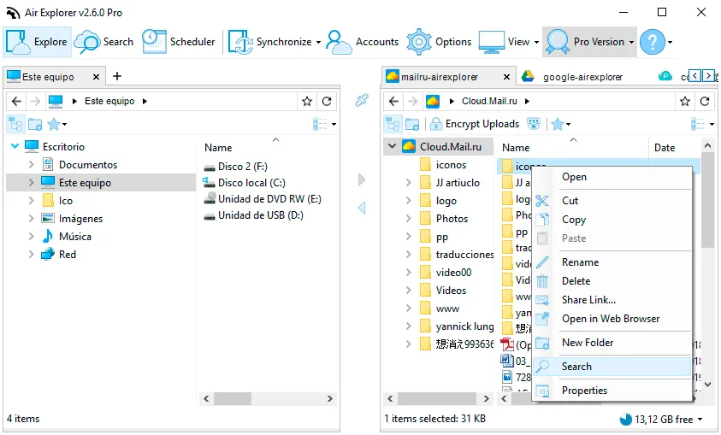Refresh the Cloud.Mail.ru pane

705,101
